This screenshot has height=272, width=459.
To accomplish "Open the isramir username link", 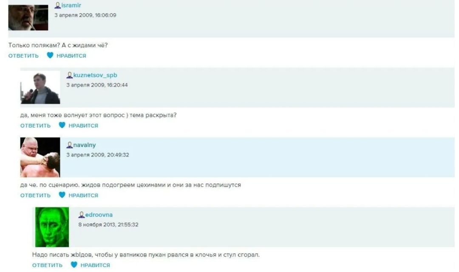I will 71,5.
